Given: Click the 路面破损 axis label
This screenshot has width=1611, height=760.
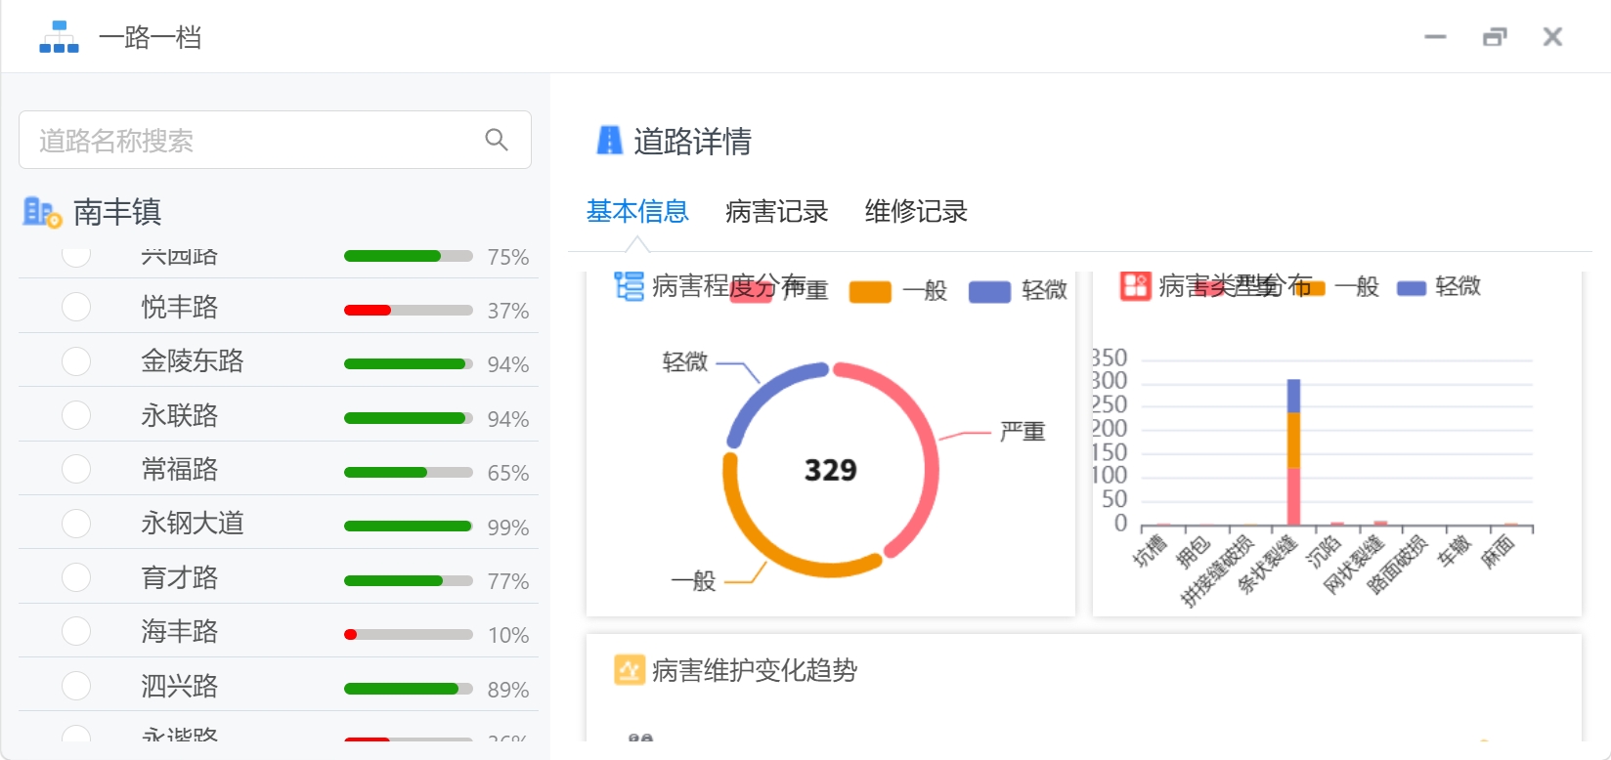Looking at the screenshot, I should 1398,565.
